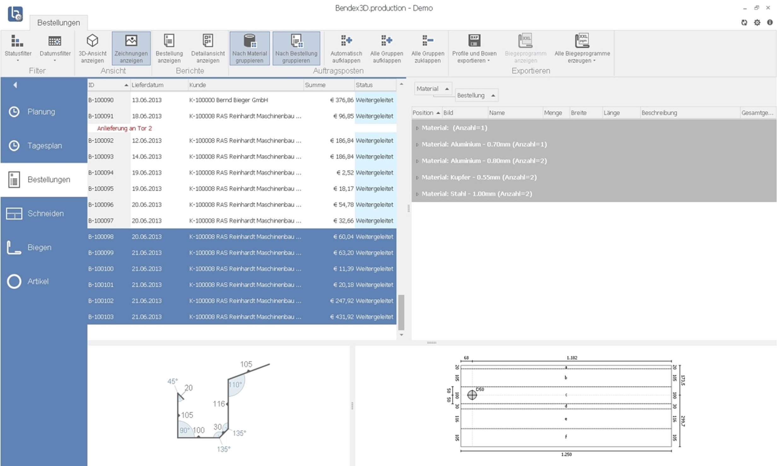Click Automatisch aufklappen icon
This screenshot has height=466, width=777.
[346, 41]
